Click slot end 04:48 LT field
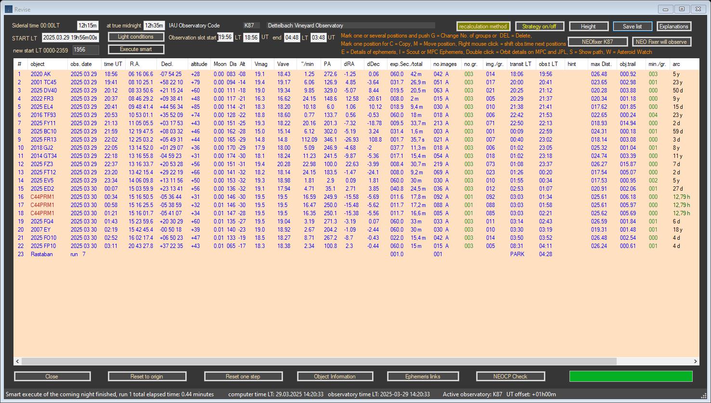The image size is (711, 403). [292, 37]
